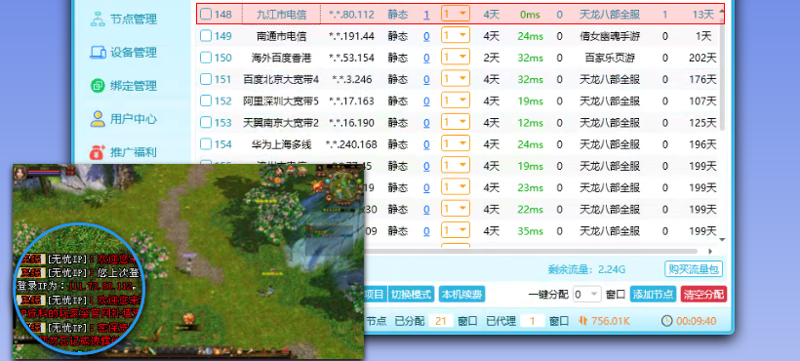Image resolution: width=800 pixels, height=361 pixels.
Task: Tick the checkbox for row 150
Action: click(206, 58)
